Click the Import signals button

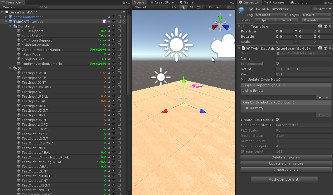coord(286,170)
